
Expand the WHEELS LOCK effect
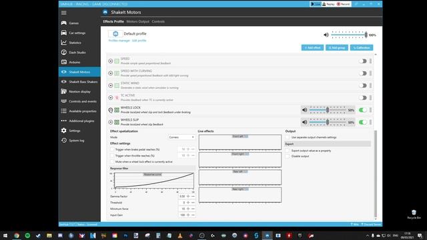(111, 110)
